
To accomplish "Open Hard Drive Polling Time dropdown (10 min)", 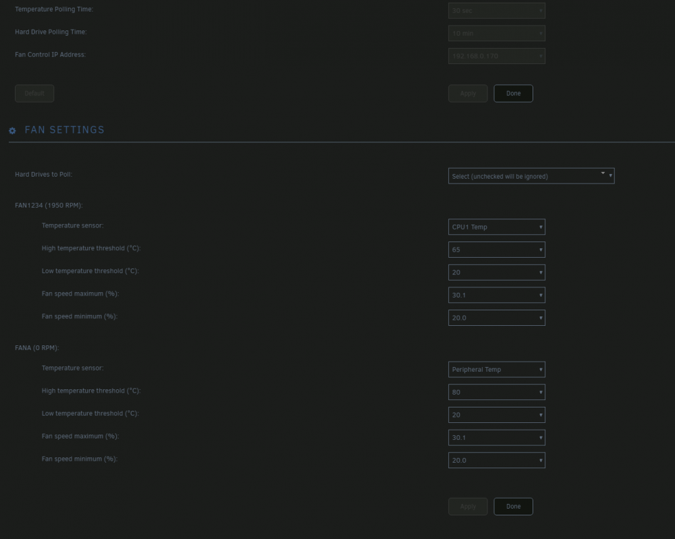I will 496,33.
